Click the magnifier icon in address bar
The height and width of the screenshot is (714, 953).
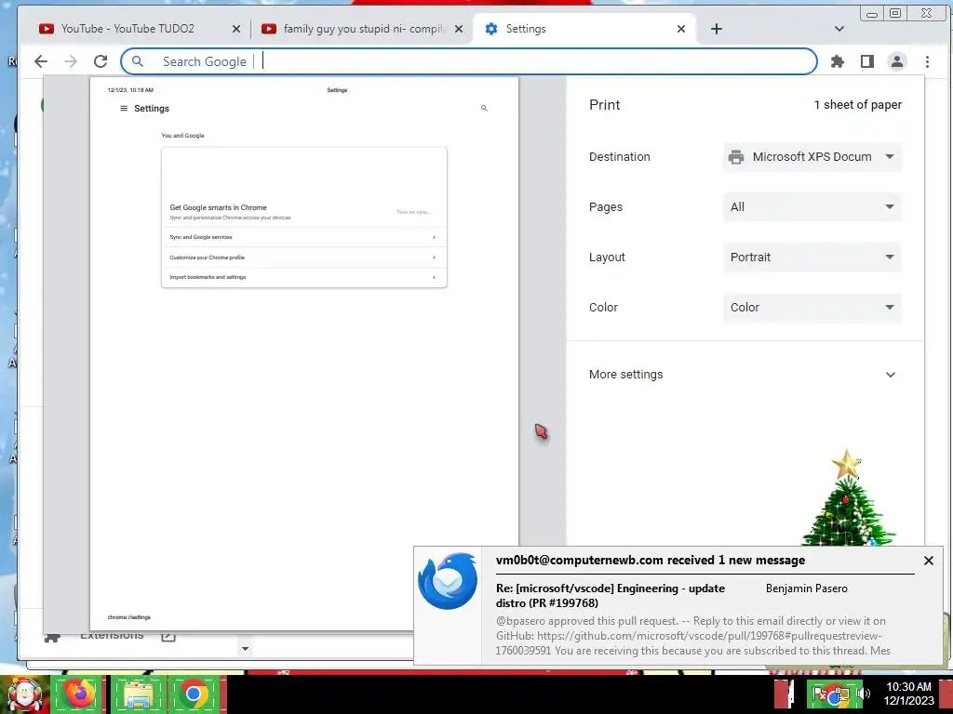[x=138, y=61]
